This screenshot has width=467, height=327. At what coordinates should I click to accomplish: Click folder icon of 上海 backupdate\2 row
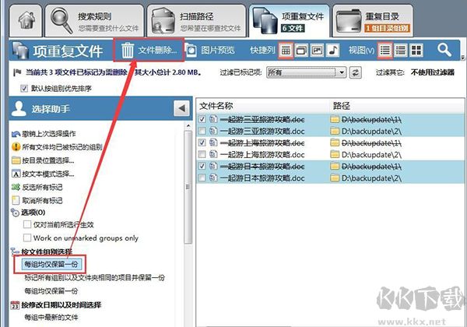pos(335,155)
